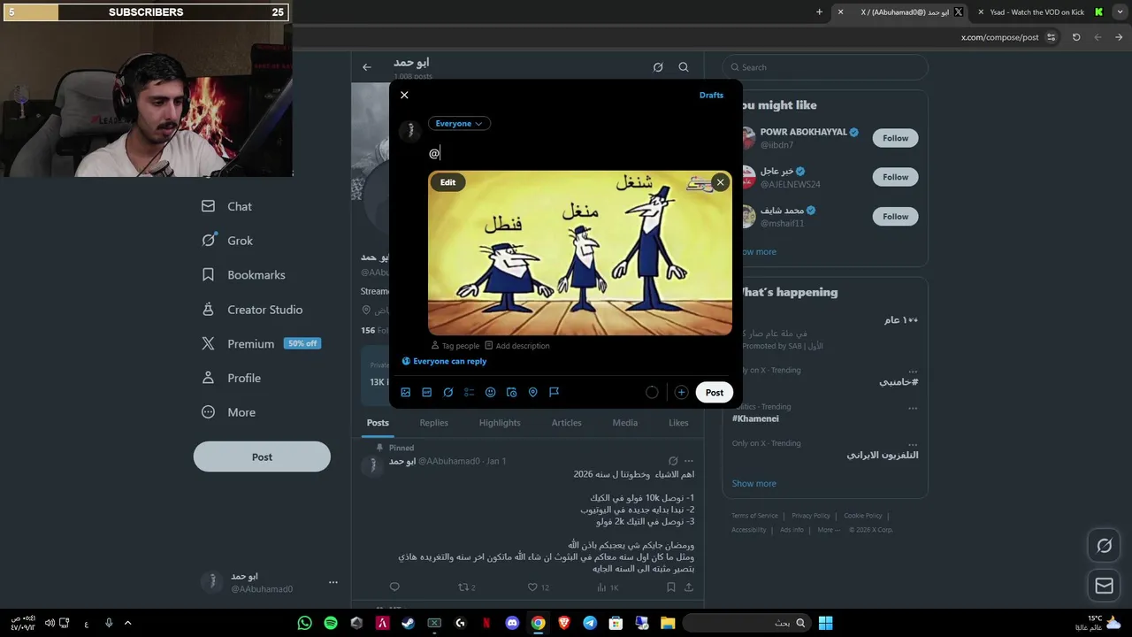Switch to the Articles tab
The image size is (1132, 637).
[567, 423]
